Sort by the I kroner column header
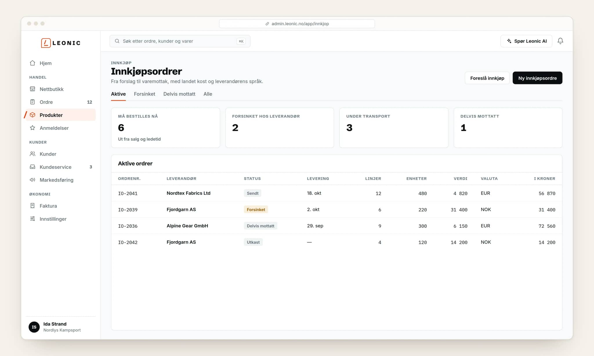The width and height of the screenshot is (594, 356). (544, 178)
